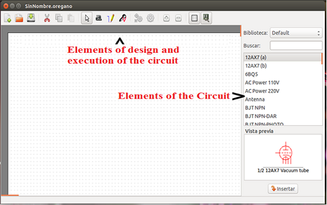Click the parts list vertical scrollbar
Viewport: 327px width, 205px height.
coord(322,59)
